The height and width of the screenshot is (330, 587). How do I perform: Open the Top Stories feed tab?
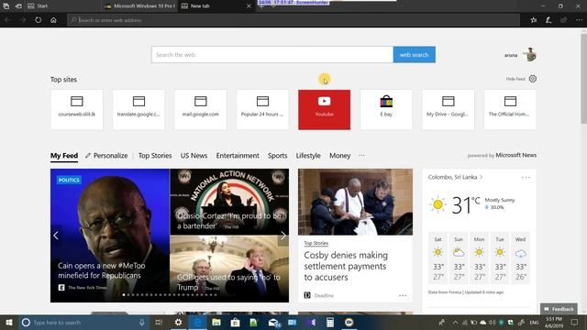(155, 156)
